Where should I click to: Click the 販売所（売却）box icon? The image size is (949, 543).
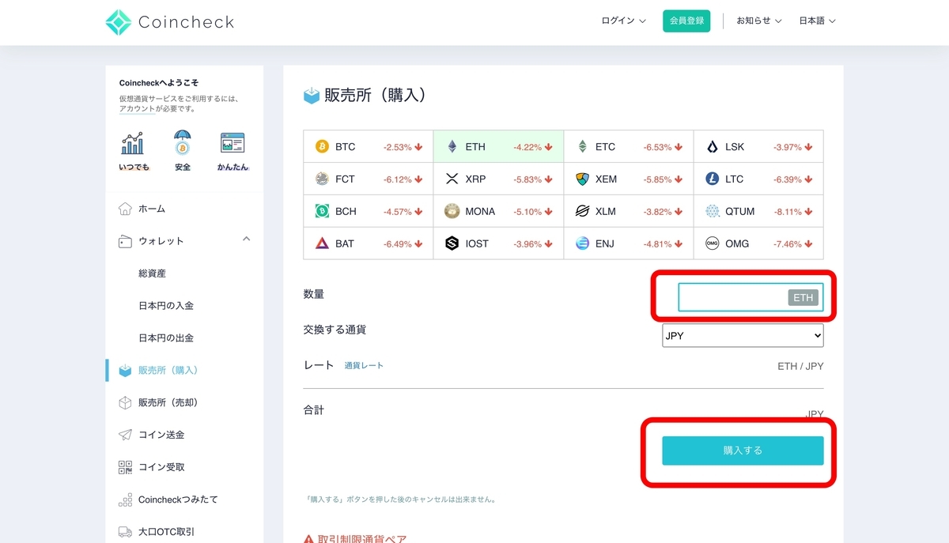tap(125, 402)
